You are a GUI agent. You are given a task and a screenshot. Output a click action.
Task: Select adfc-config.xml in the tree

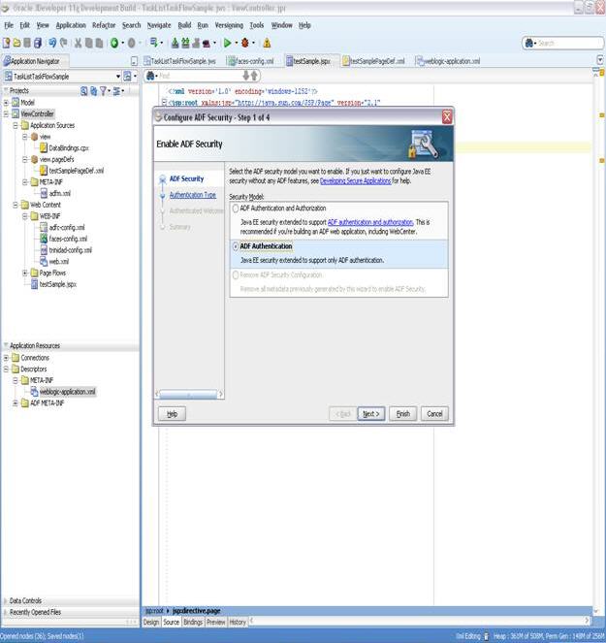pyautogui.click(x=67, y=227)
